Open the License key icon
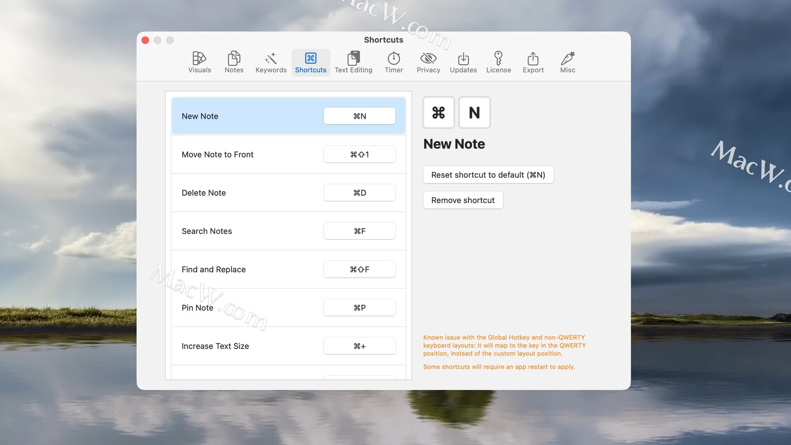Image resolution: width=791 pixels, height=445 pixels. tap(498, 62)
